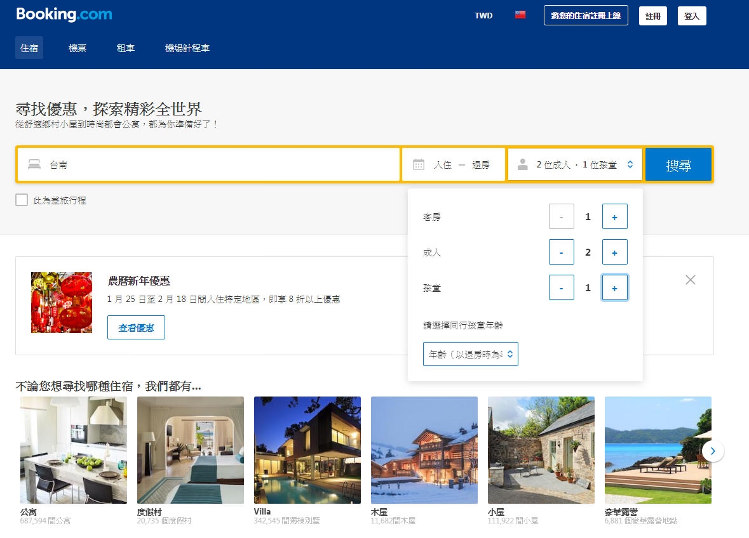Image resolution: width=749 pixels, height=538 pixels.
Task: Open the 公寓 apartments thumbnail
Action: coord(74,450)
